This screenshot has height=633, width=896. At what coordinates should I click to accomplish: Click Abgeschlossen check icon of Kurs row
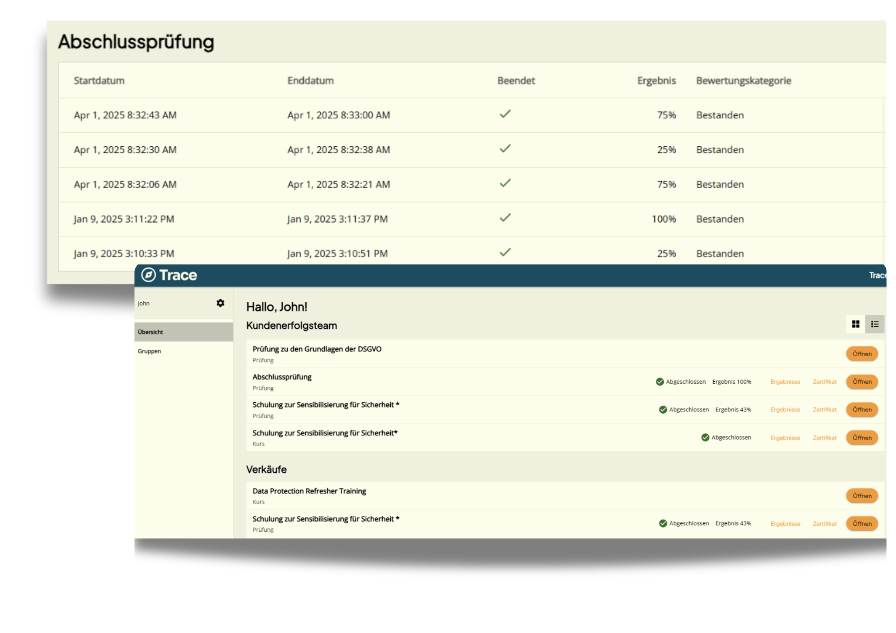coord(705,438)
